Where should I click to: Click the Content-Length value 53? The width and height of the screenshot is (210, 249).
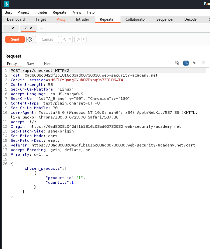click(x=50, y=85)
